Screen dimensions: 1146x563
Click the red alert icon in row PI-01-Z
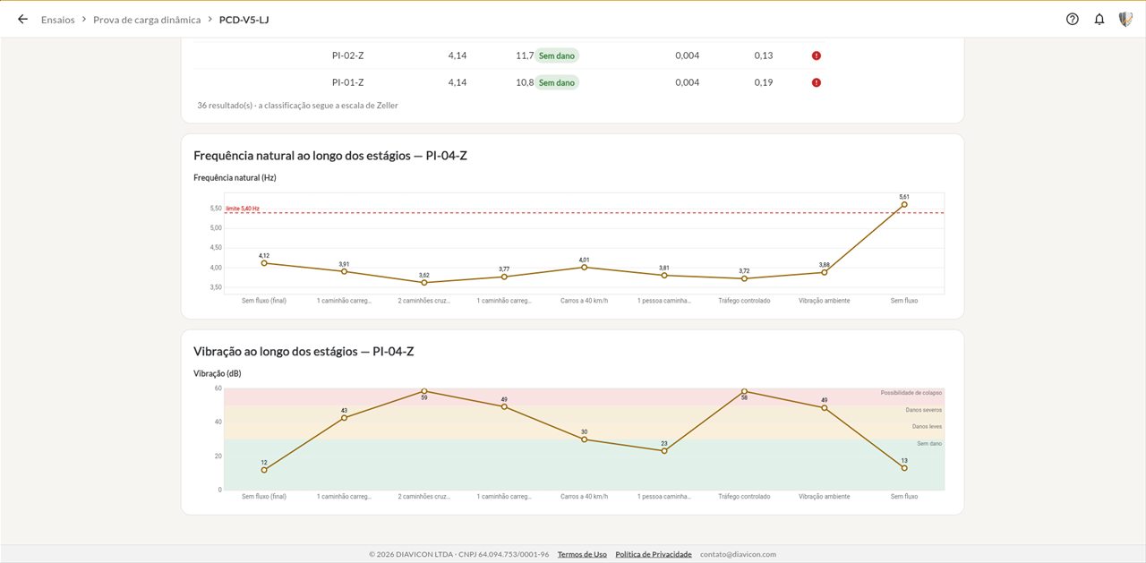tap(817, 82)
